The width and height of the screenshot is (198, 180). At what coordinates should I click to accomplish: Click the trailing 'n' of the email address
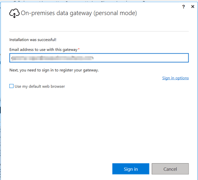point(92,58)
